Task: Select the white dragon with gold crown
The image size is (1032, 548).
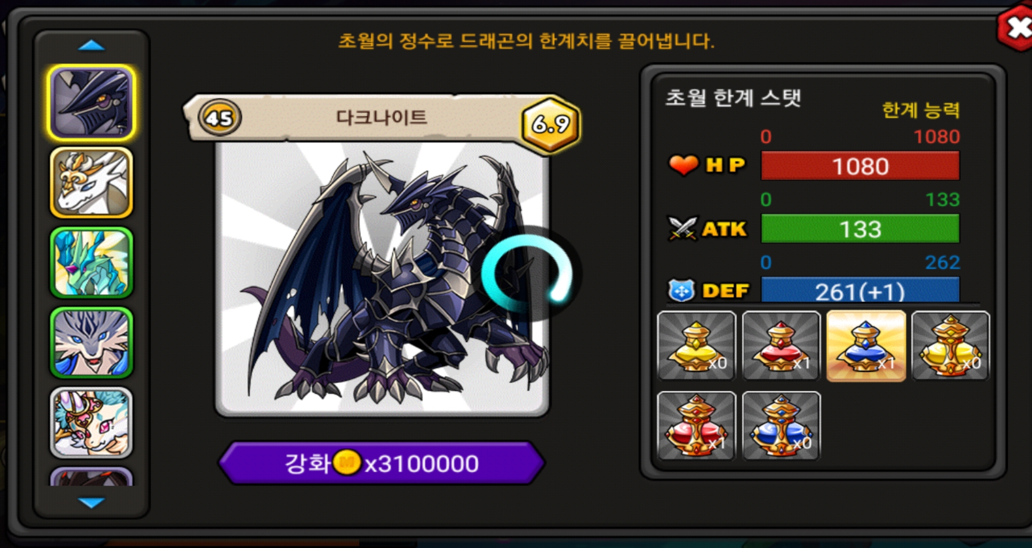Action: point(91,183)
